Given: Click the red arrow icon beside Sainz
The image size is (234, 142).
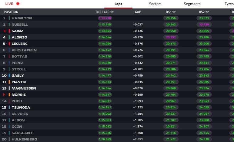Looking at the screenshot, I should (4, 31).
